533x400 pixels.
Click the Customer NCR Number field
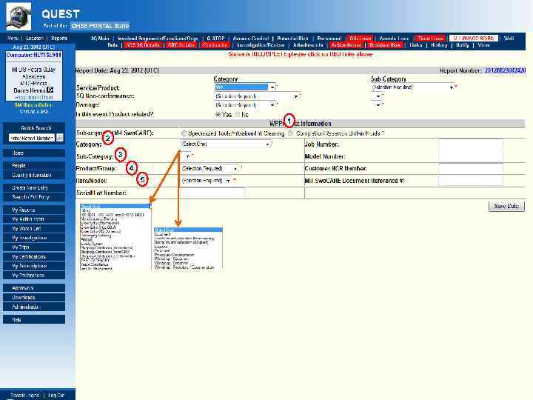pyautogui.click(x=471, y=168)
